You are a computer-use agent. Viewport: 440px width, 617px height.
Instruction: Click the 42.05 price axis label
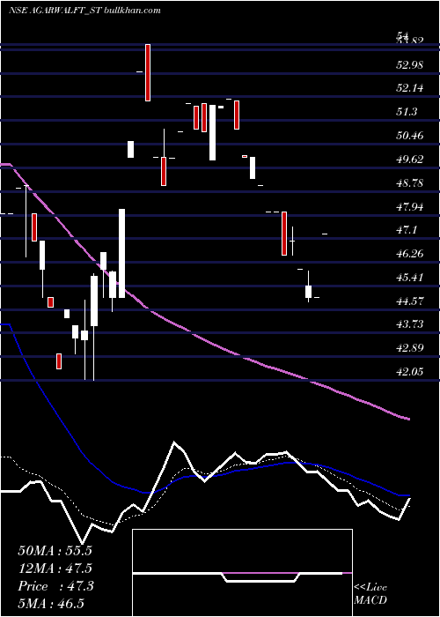[410, 371]
